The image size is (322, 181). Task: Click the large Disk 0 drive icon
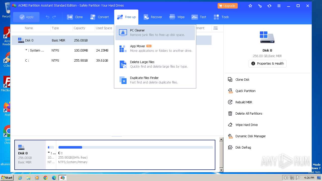pyautogui.click(x=267, y=37)
